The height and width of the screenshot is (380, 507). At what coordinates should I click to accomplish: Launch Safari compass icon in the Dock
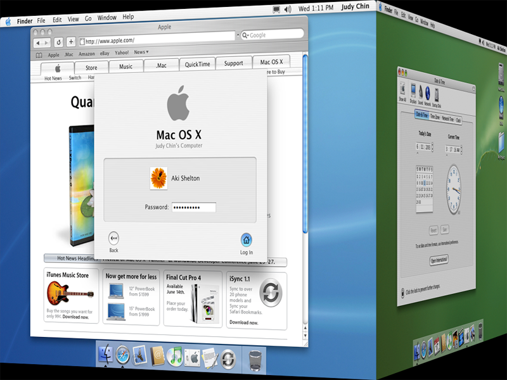pos(123,355)
